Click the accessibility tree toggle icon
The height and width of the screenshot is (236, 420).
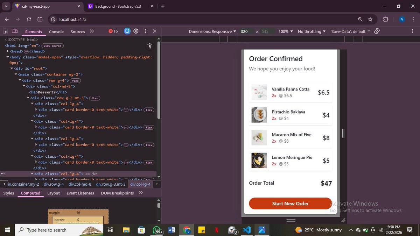[x=150, y=46]
